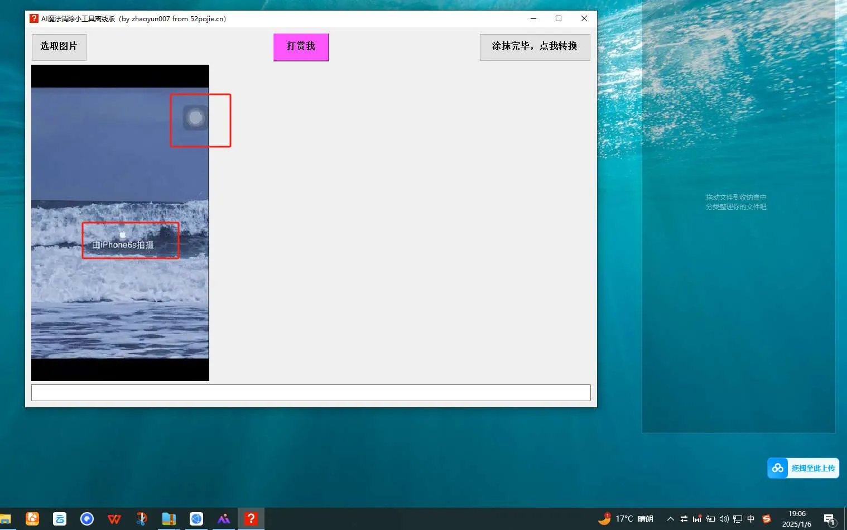Image resolution: width=847 pixels, height=530 pixels.
Task: Click the ocean wave image preview
Action: point(120,223)
